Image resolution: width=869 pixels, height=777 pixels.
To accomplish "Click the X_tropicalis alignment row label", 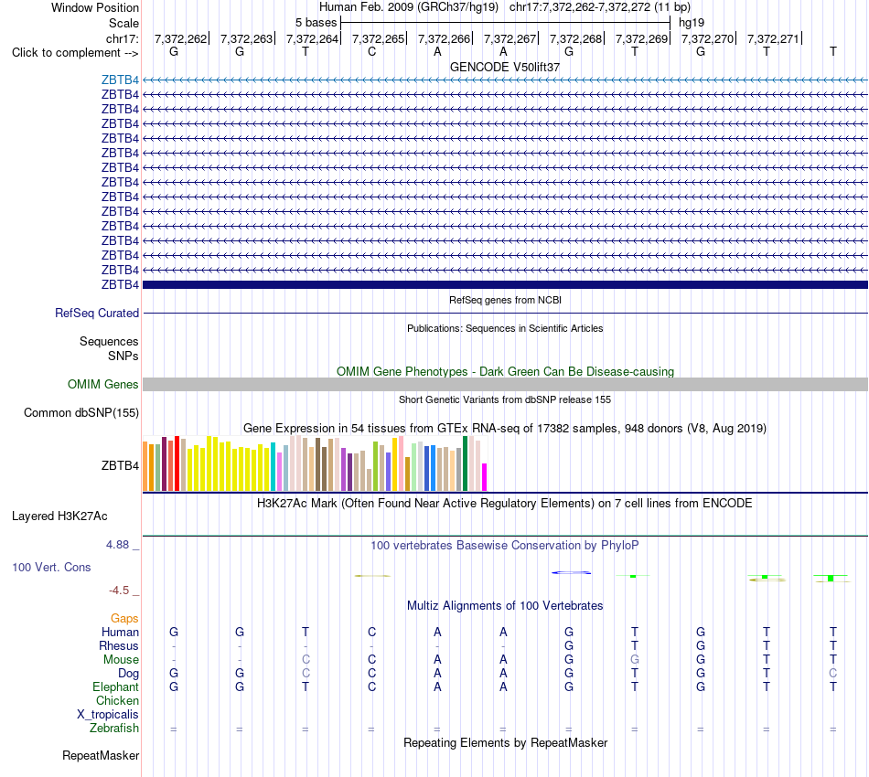I will [108, 715].
